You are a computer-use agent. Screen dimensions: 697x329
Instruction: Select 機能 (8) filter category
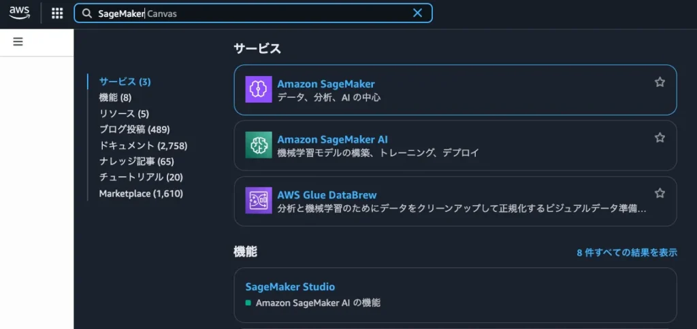tap(115, 98)
